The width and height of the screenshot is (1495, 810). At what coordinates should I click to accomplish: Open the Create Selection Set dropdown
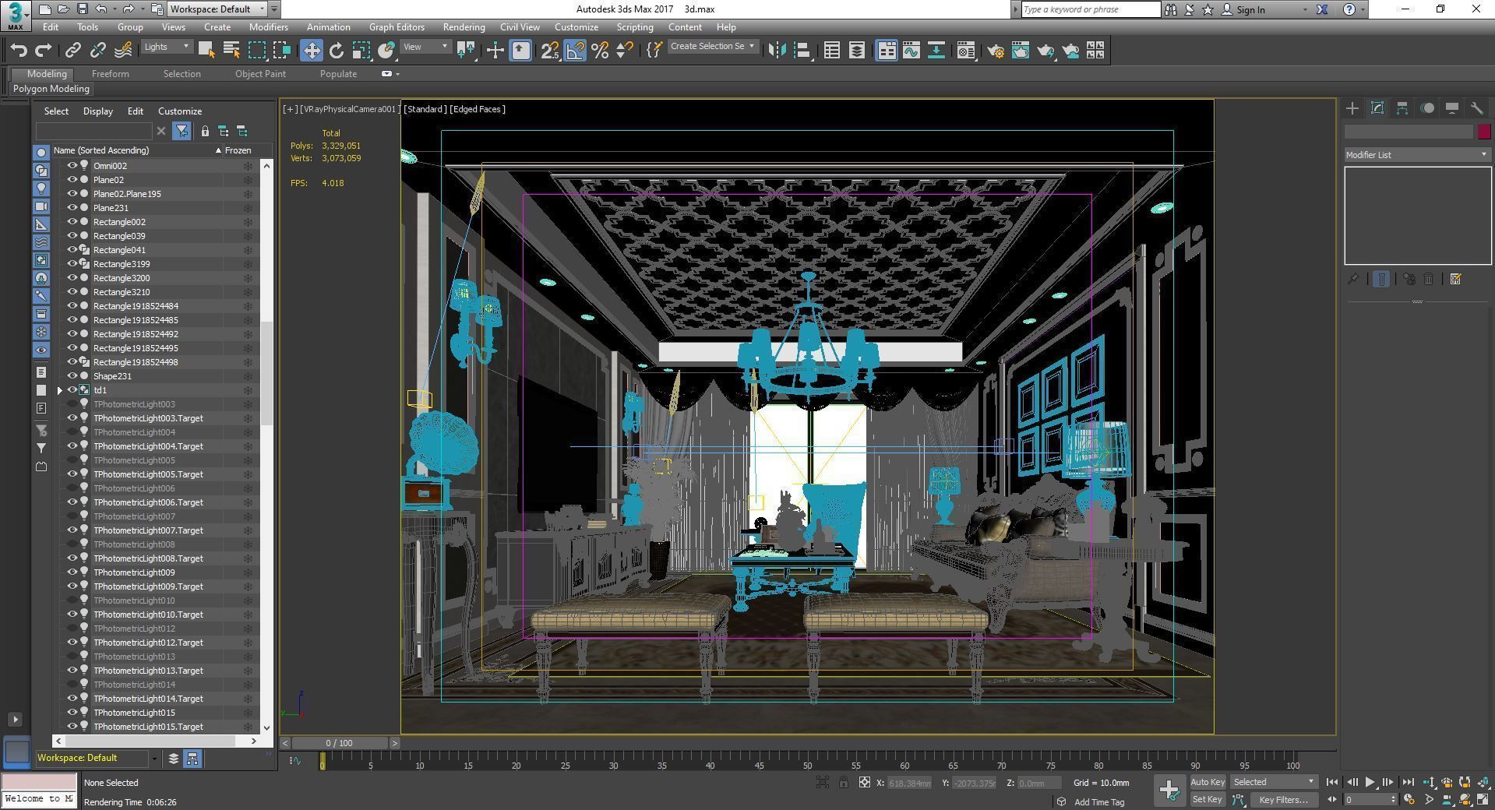click(712, 47)
